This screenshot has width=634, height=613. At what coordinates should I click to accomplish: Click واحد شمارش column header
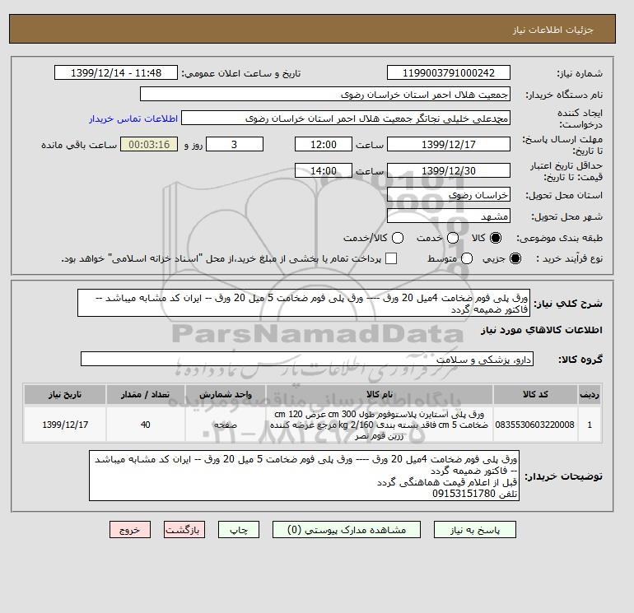226,394
